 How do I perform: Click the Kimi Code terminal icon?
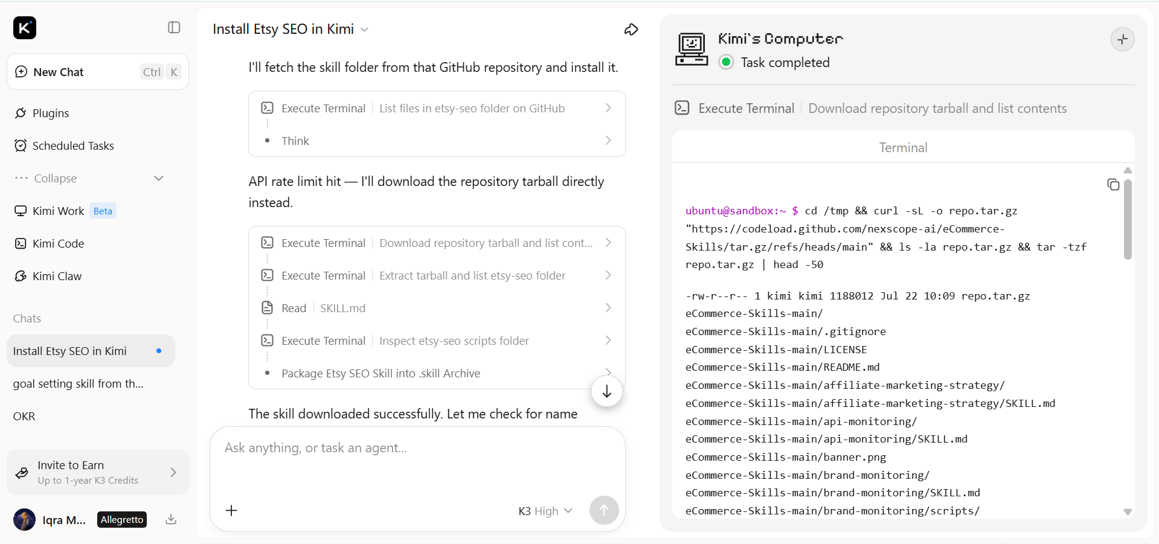tap(21, 243)
